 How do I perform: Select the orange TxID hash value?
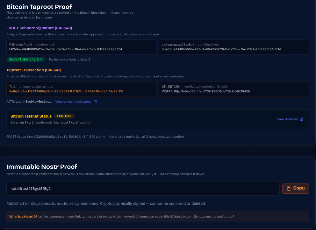[66, 91]
